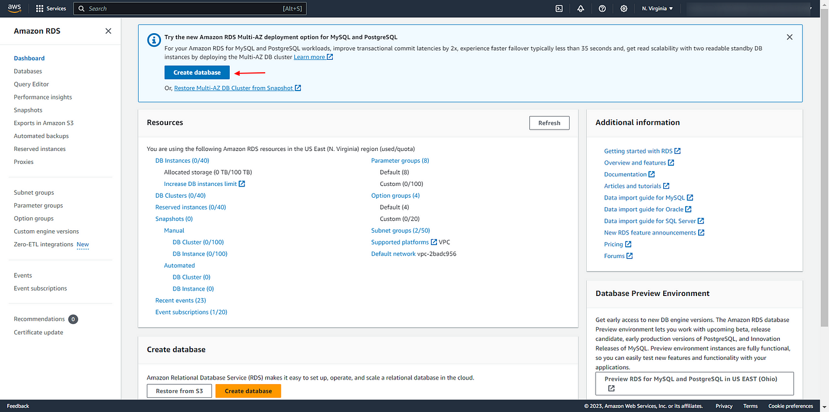The width and height of the screenshot is (829, 412).
Task: Click the Refresh button in Resources
Action: tap(549, 123)
